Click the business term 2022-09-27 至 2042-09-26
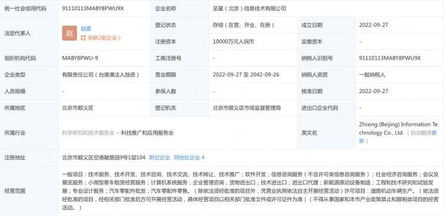The height and width of the screenshot is (216, 444). (x=246, y=75)
